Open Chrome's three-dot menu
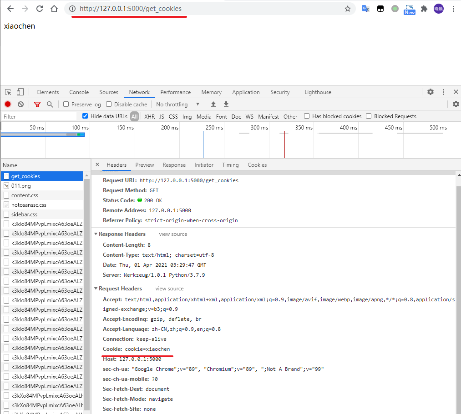 [x=453, y=9]
